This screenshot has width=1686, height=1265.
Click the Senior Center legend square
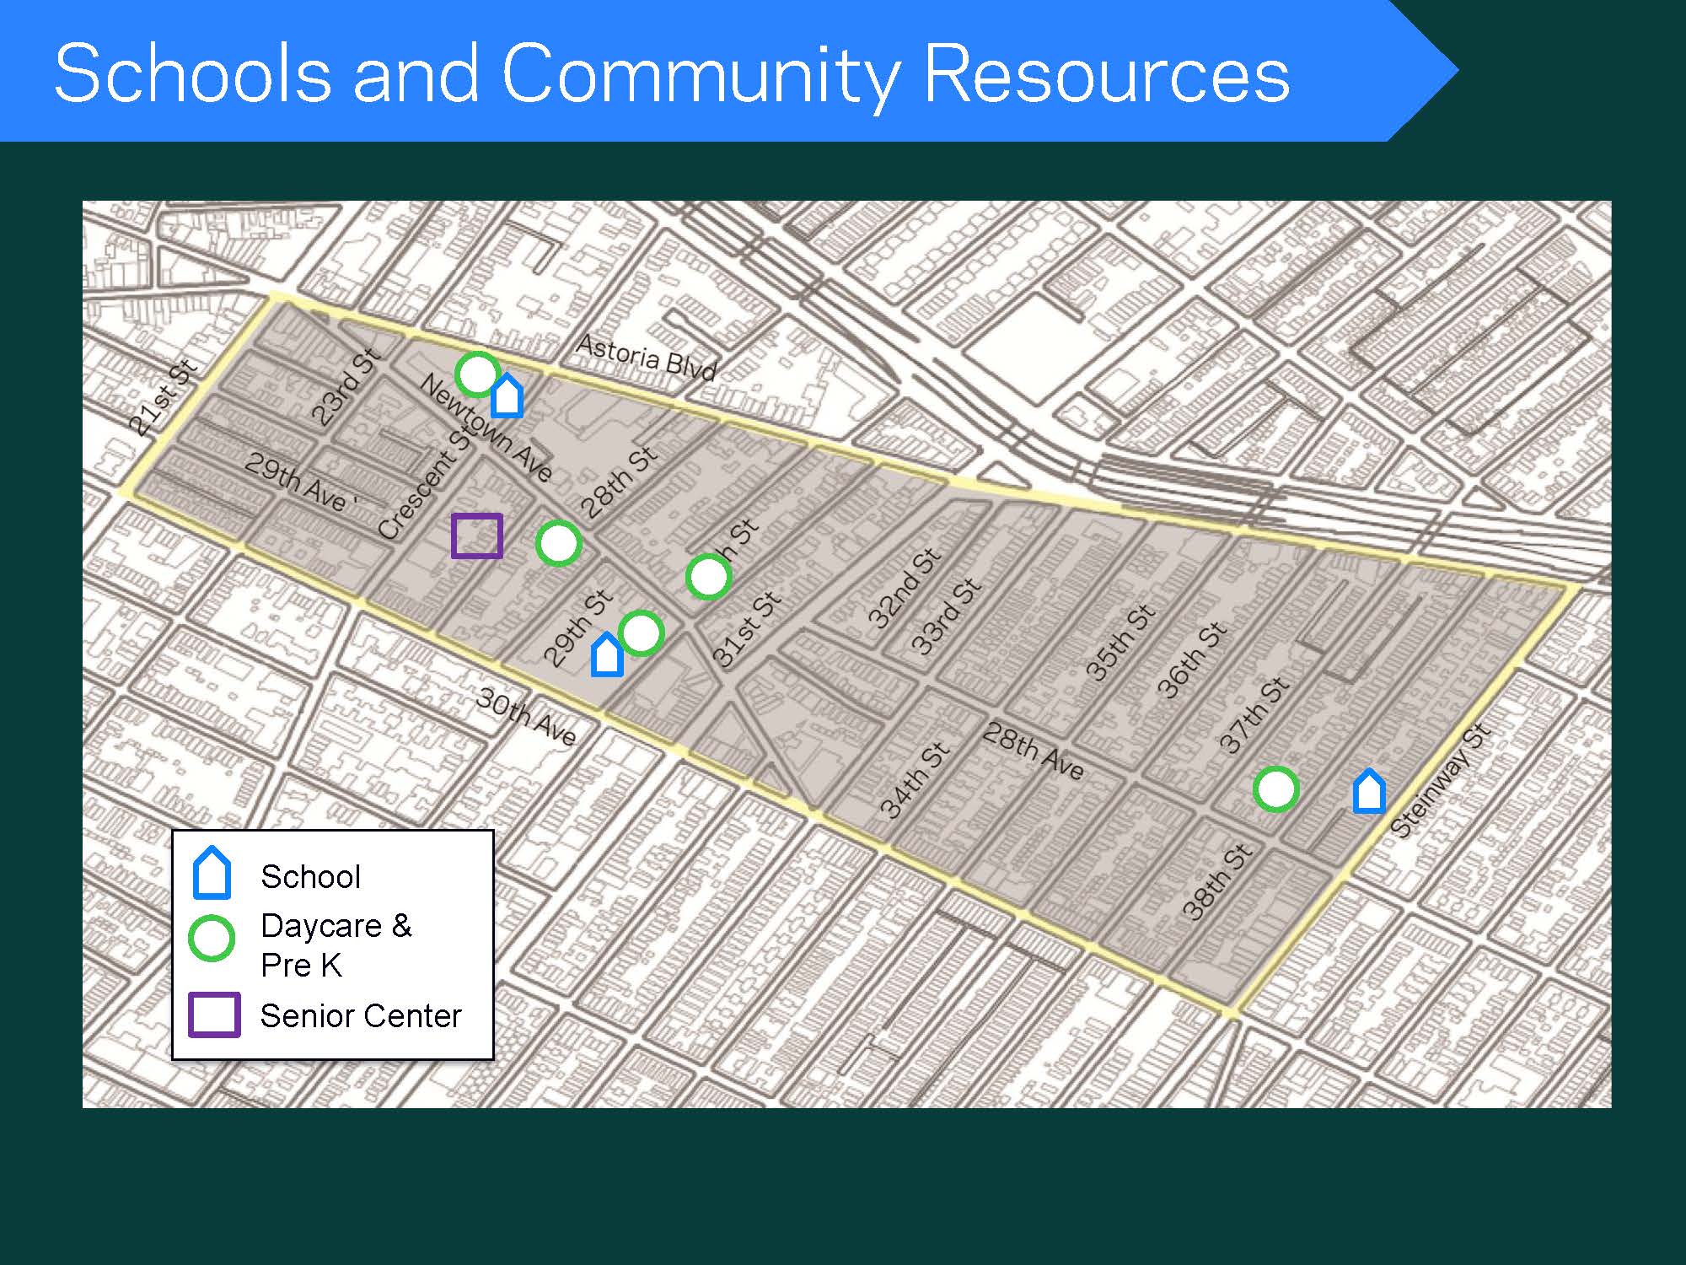coord(214,1015)
